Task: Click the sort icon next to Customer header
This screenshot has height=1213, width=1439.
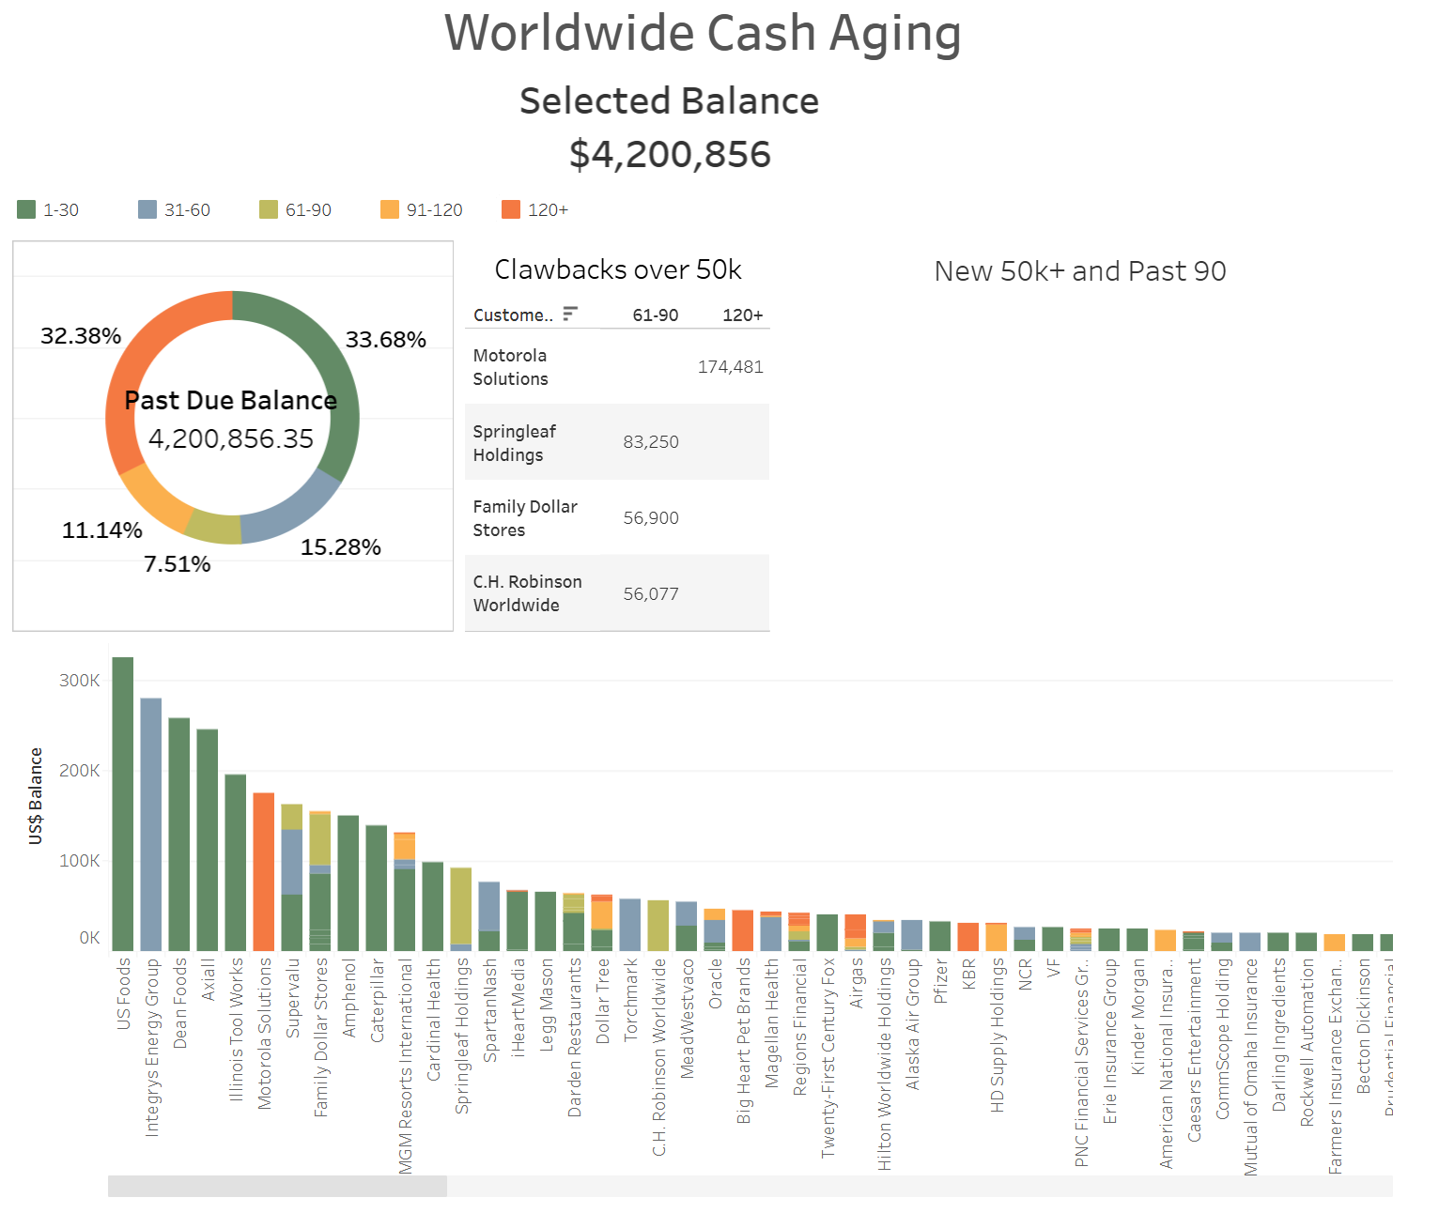Action: point(570,314)
